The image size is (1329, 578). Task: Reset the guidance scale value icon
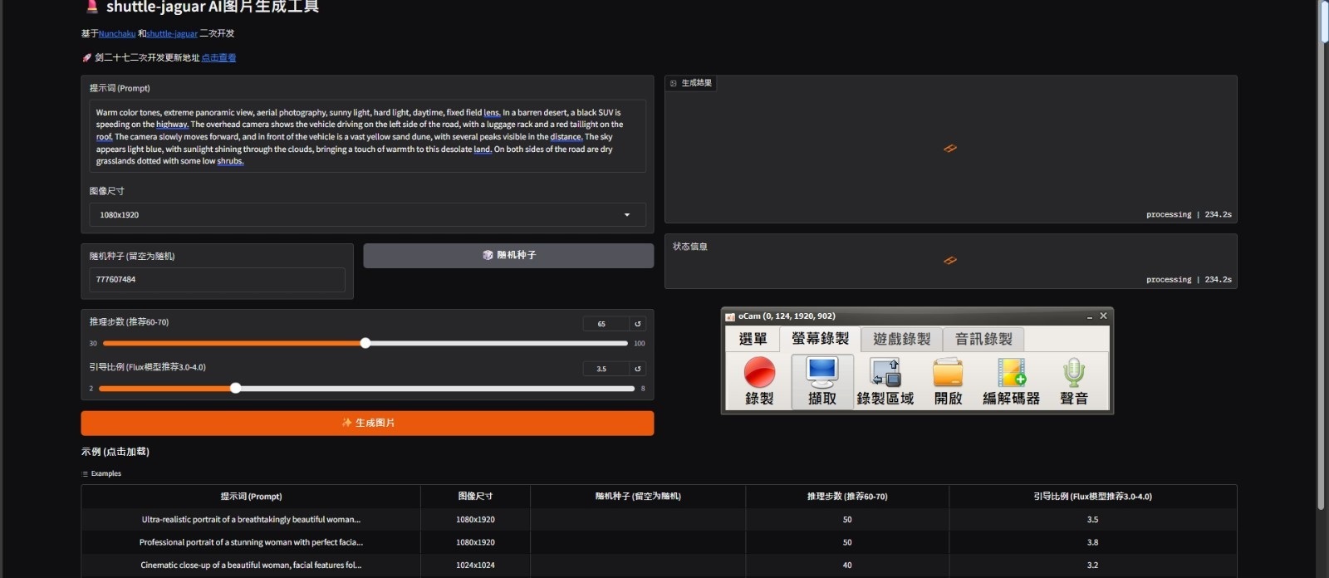coord(638,369)
